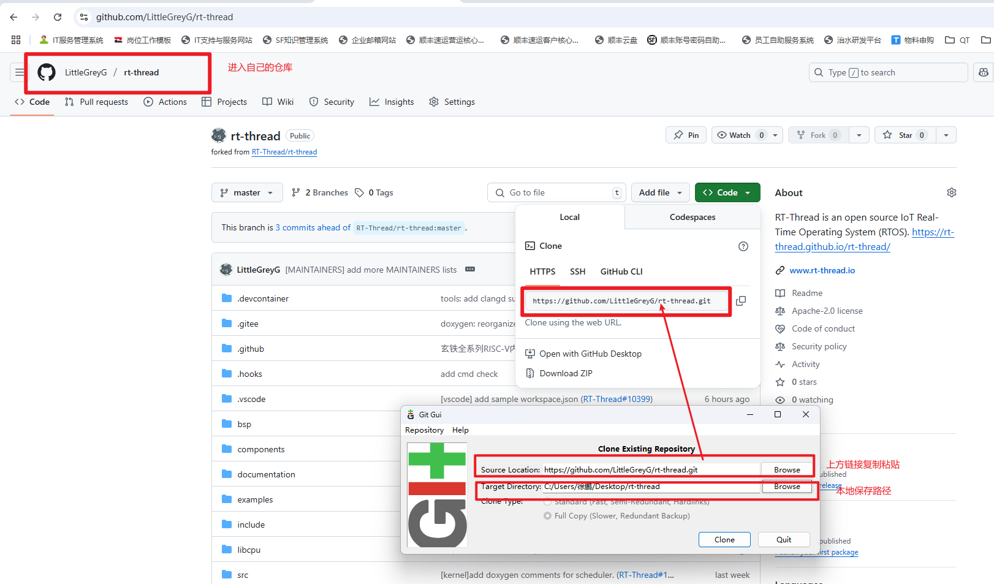
Task: Click the Branches fork icon
Action: [x=296, y=192]
